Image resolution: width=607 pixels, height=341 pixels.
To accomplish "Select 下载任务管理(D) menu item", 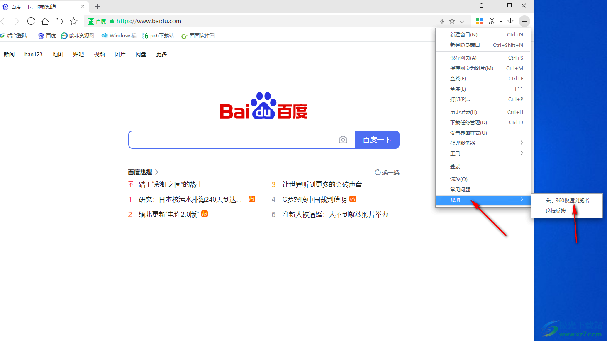I will (483, 123).
